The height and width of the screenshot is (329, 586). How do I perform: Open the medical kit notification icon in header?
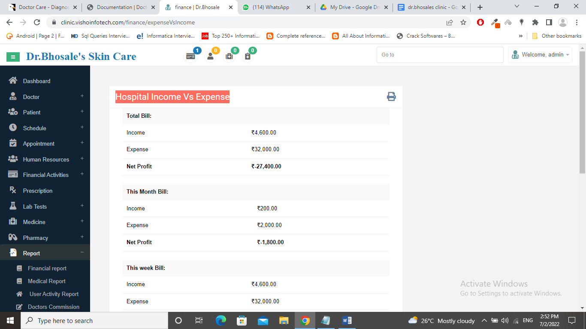coord(229,56)
